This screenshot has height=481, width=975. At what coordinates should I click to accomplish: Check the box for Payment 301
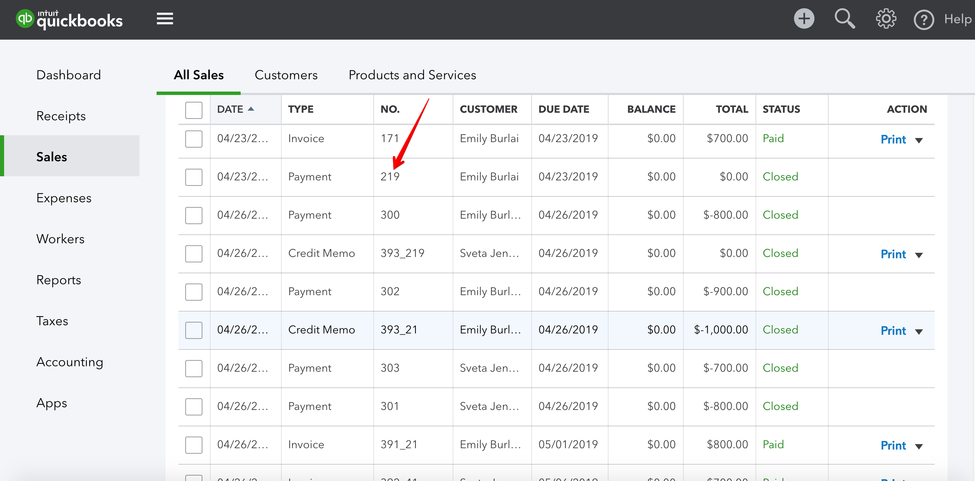pyautogui.click(x=194, y=407)
